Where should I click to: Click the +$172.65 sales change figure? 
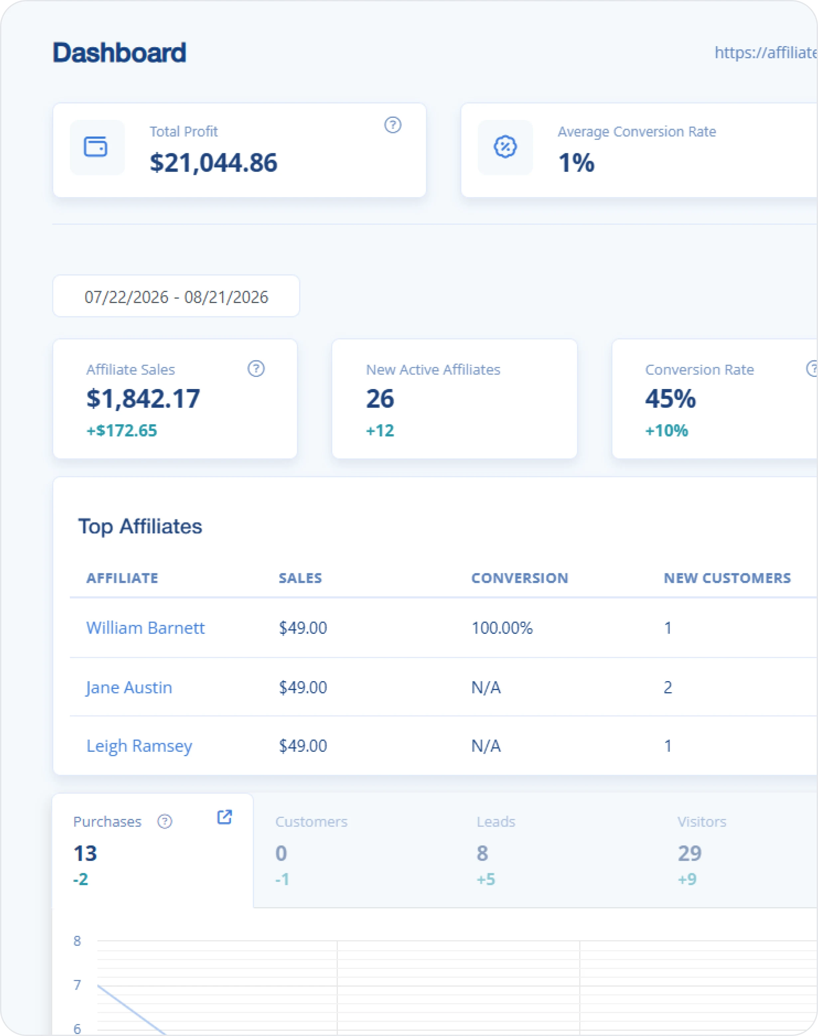click(x=122, y=430)
